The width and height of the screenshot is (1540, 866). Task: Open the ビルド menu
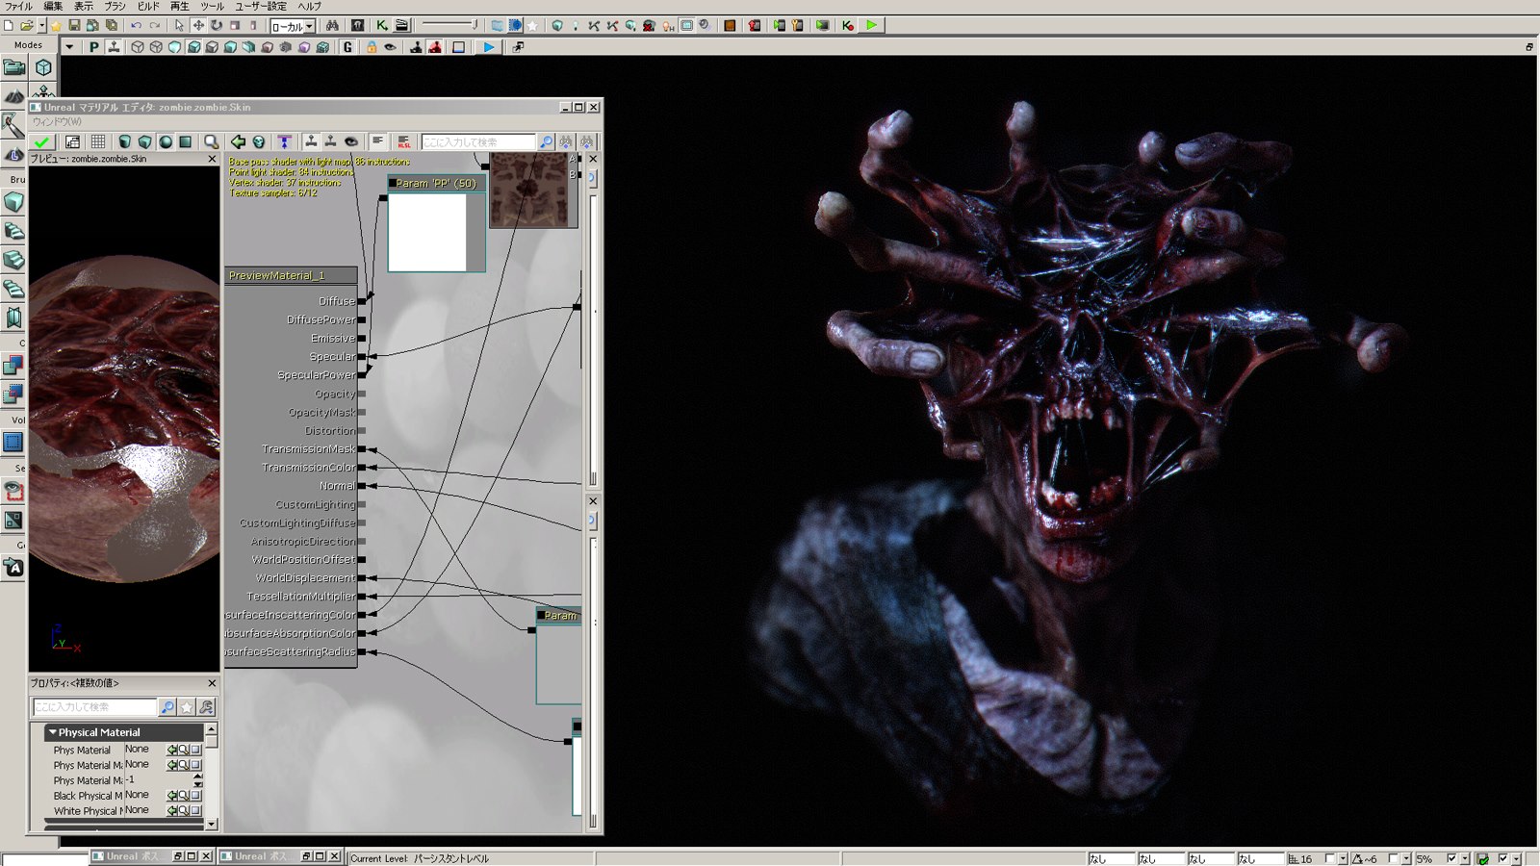pos(148,6)
